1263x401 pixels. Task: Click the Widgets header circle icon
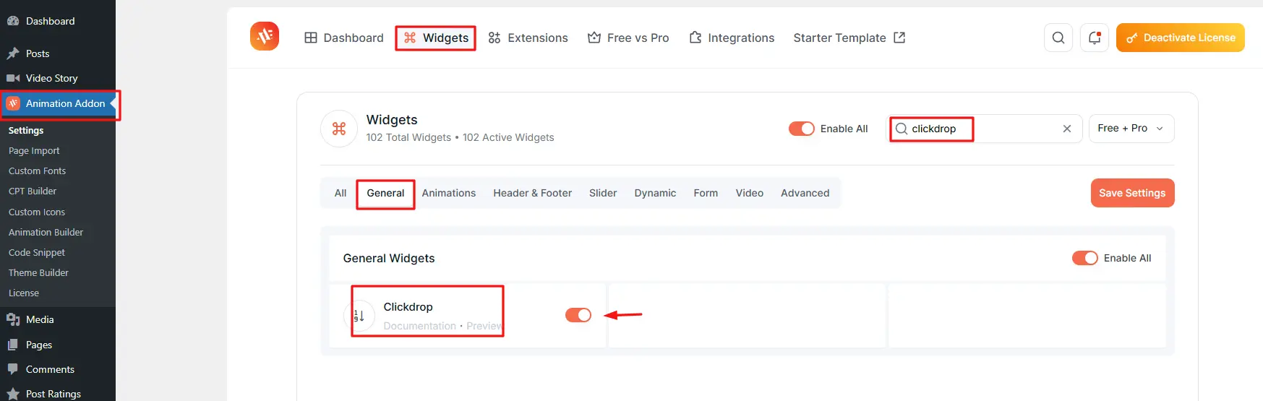point(339,129)
